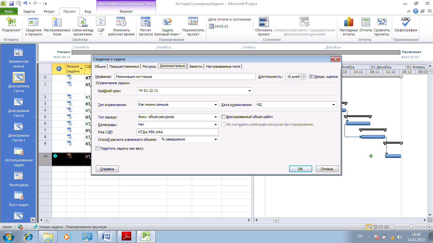The width and height of the screenshot is (433, 243).
Task: Click zoom in plus button
Action: tap(430, 227)
